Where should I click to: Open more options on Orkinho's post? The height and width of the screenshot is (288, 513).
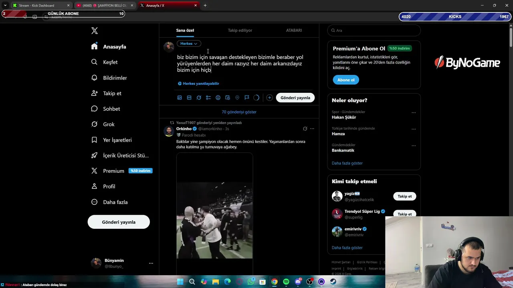tap(312, 129)
